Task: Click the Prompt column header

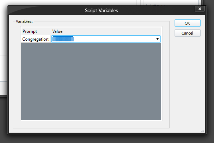Action: pyautogui.click(x=36, y=31)
